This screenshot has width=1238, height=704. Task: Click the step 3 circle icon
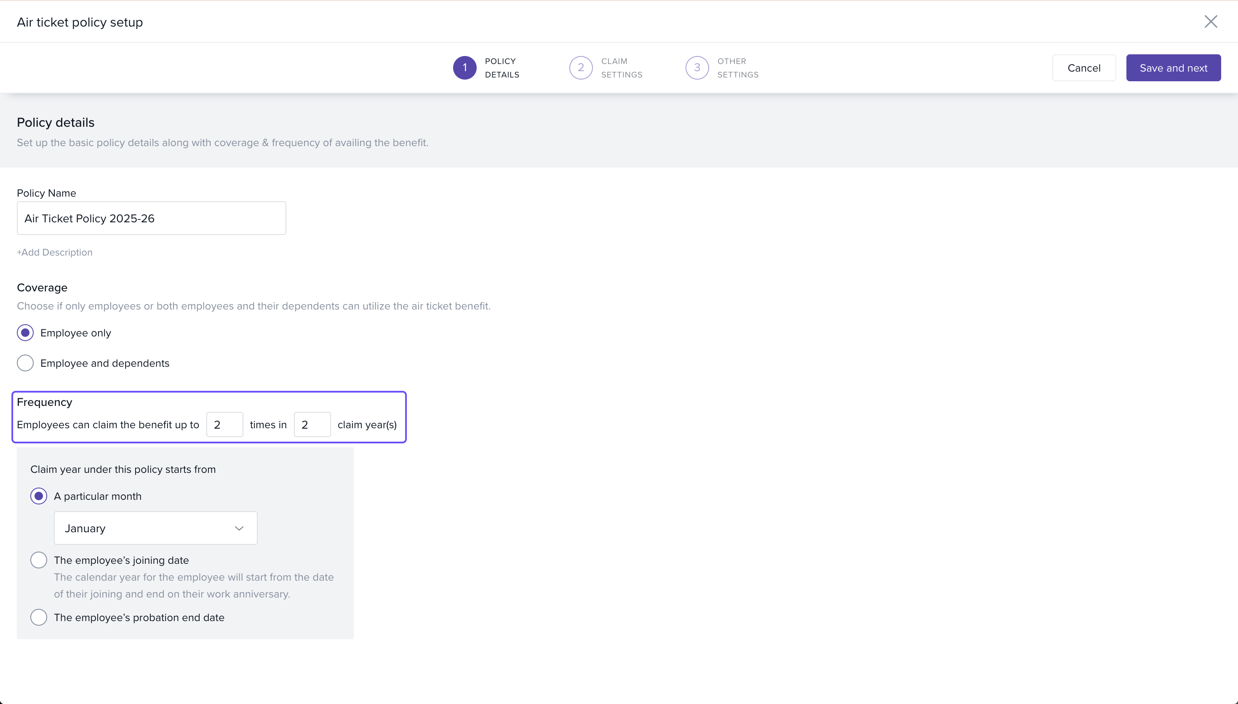[696, 68]
